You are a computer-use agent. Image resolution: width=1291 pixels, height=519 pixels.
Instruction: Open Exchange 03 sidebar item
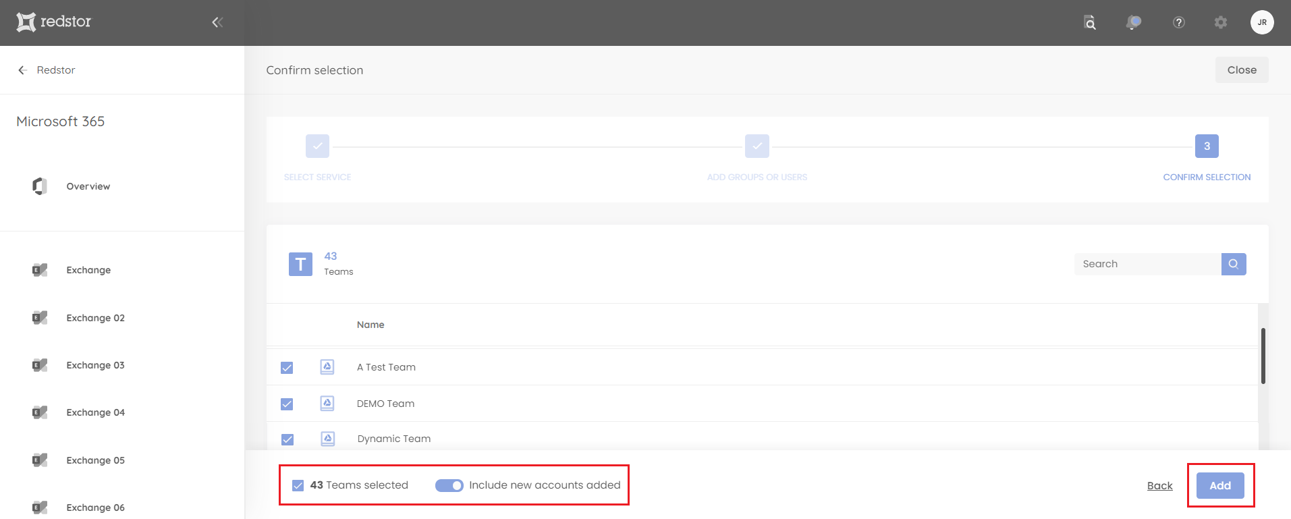coord(95,365)
